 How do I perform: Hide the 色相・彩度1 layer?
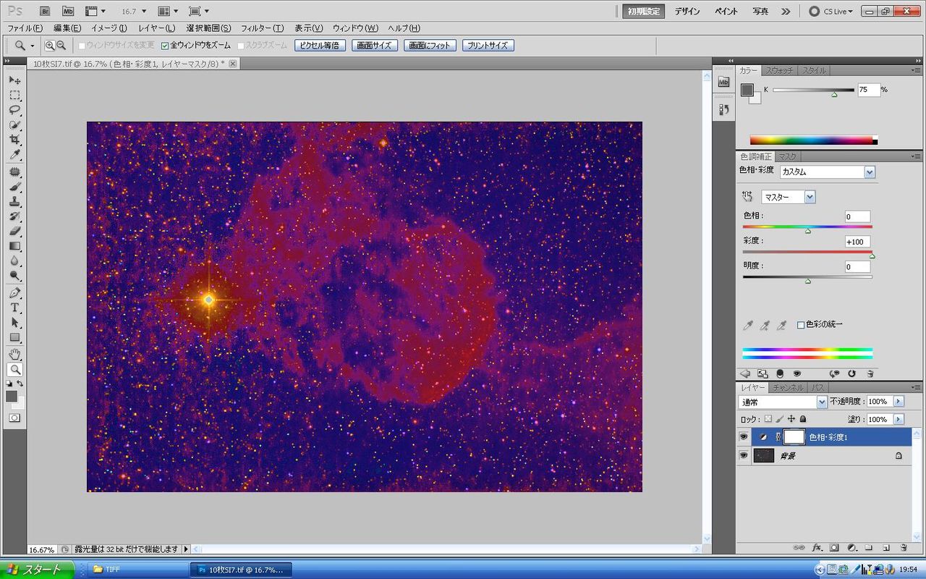(743, 437)
